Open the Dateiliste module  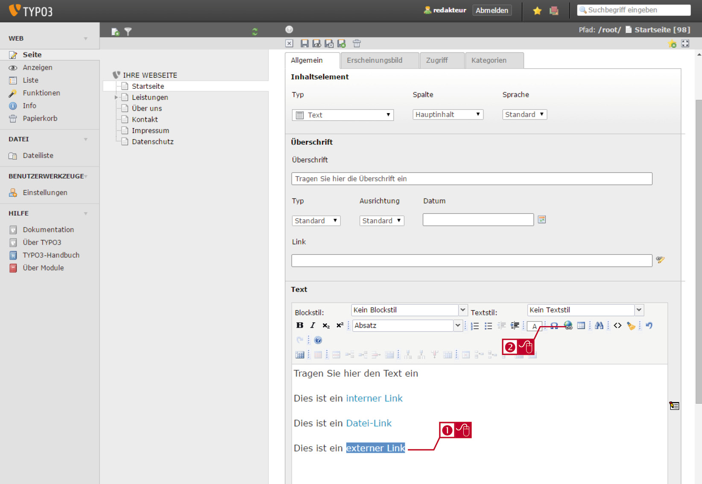point(38,155)
